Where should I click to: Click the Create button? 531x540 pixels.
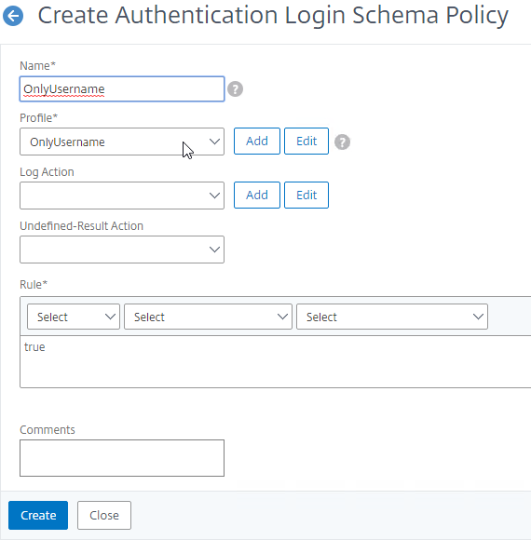point(38,515)
